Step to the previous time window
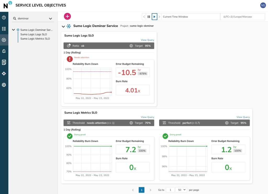The height and width of the screenshot is (194, 268). click(x=144, y=17)
